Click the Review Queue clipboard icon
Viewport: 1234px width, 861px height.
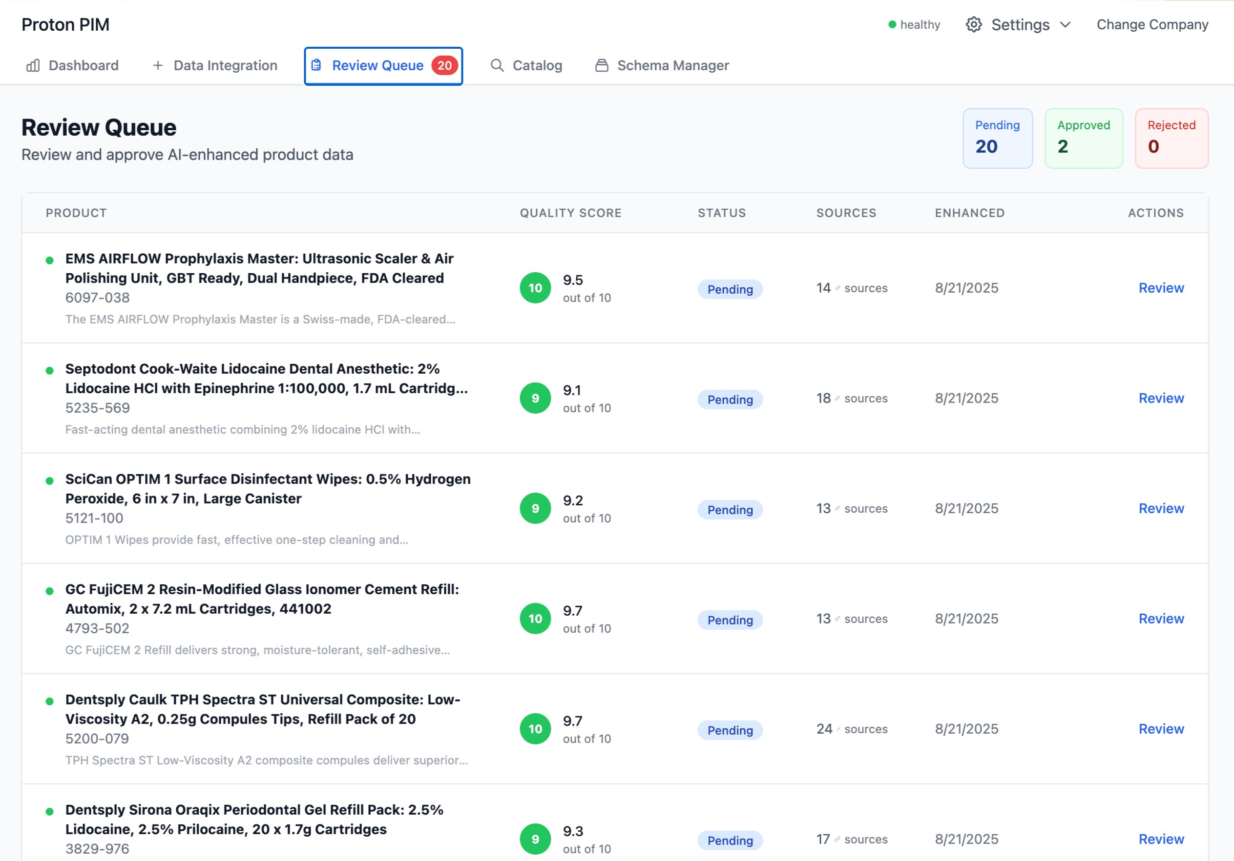316,65
